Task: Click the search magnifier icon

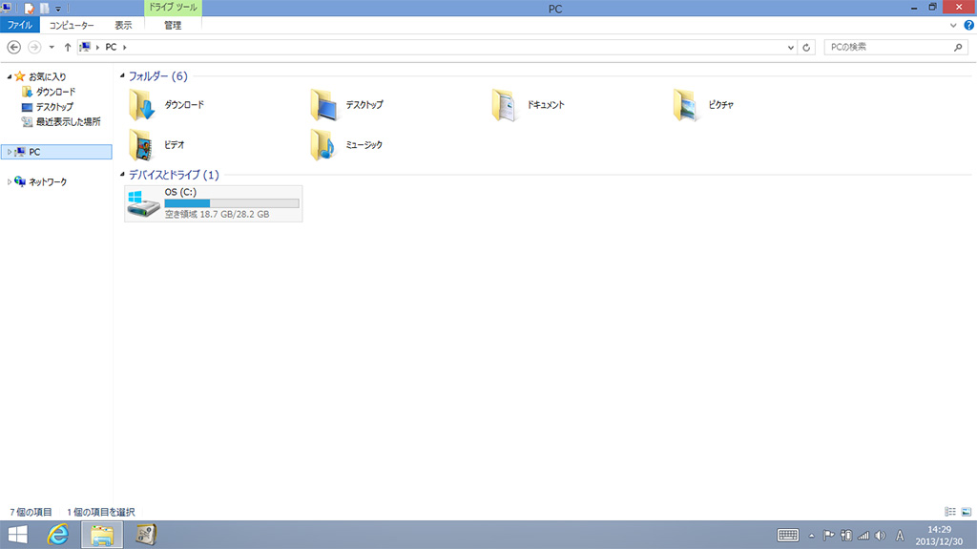Action: coord(958,47)
